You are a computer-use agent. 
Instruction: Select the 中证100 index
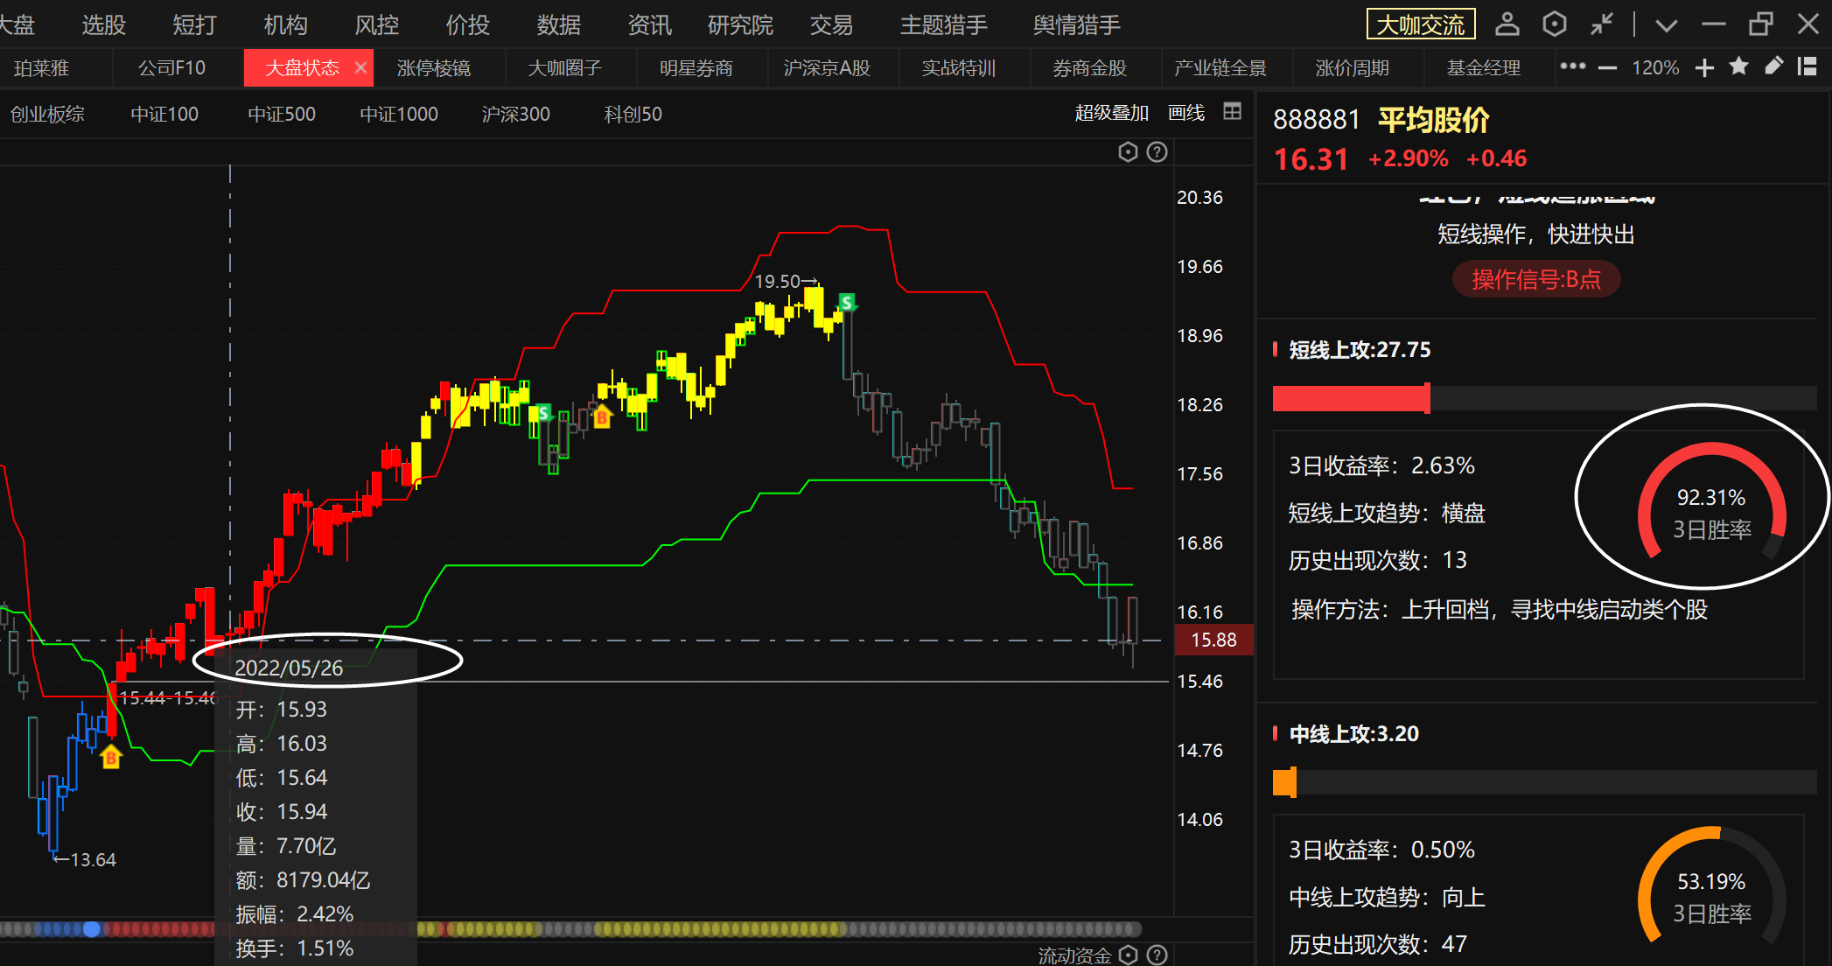164,114
